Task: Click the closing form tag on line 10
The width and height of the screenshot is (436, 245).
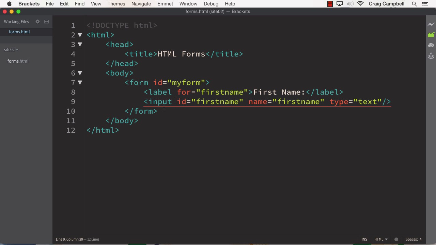Action: click(141, 111)
